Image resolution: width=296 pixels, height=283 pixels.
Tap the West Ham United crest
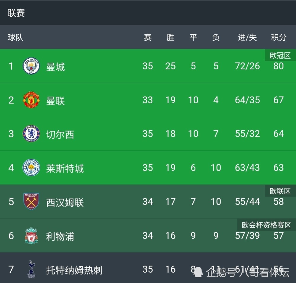(31, 201)
